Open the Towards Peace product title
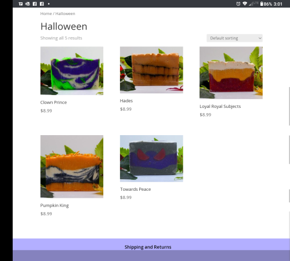The width and height of the screenshot is (290, 261). (135, 189)
